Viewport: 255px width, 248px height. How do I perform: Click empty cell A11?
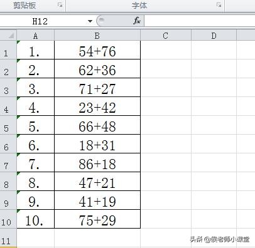click(36, 238)
